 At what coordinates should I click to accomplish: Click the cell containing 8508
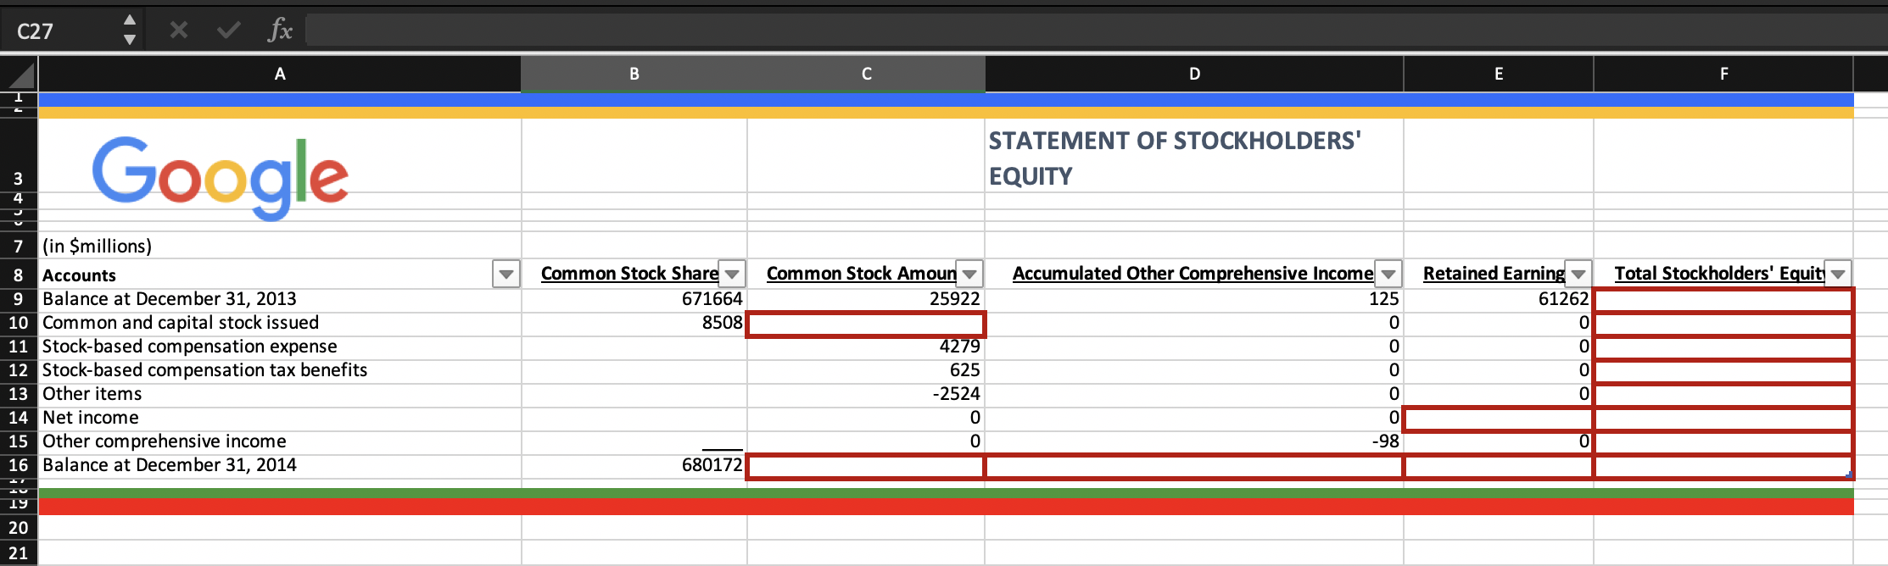click(x=634, y=323)
